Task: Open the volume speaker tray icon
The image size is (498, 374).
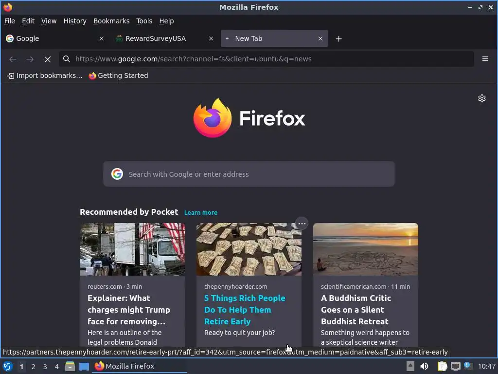Action: [x=424, y=366]
